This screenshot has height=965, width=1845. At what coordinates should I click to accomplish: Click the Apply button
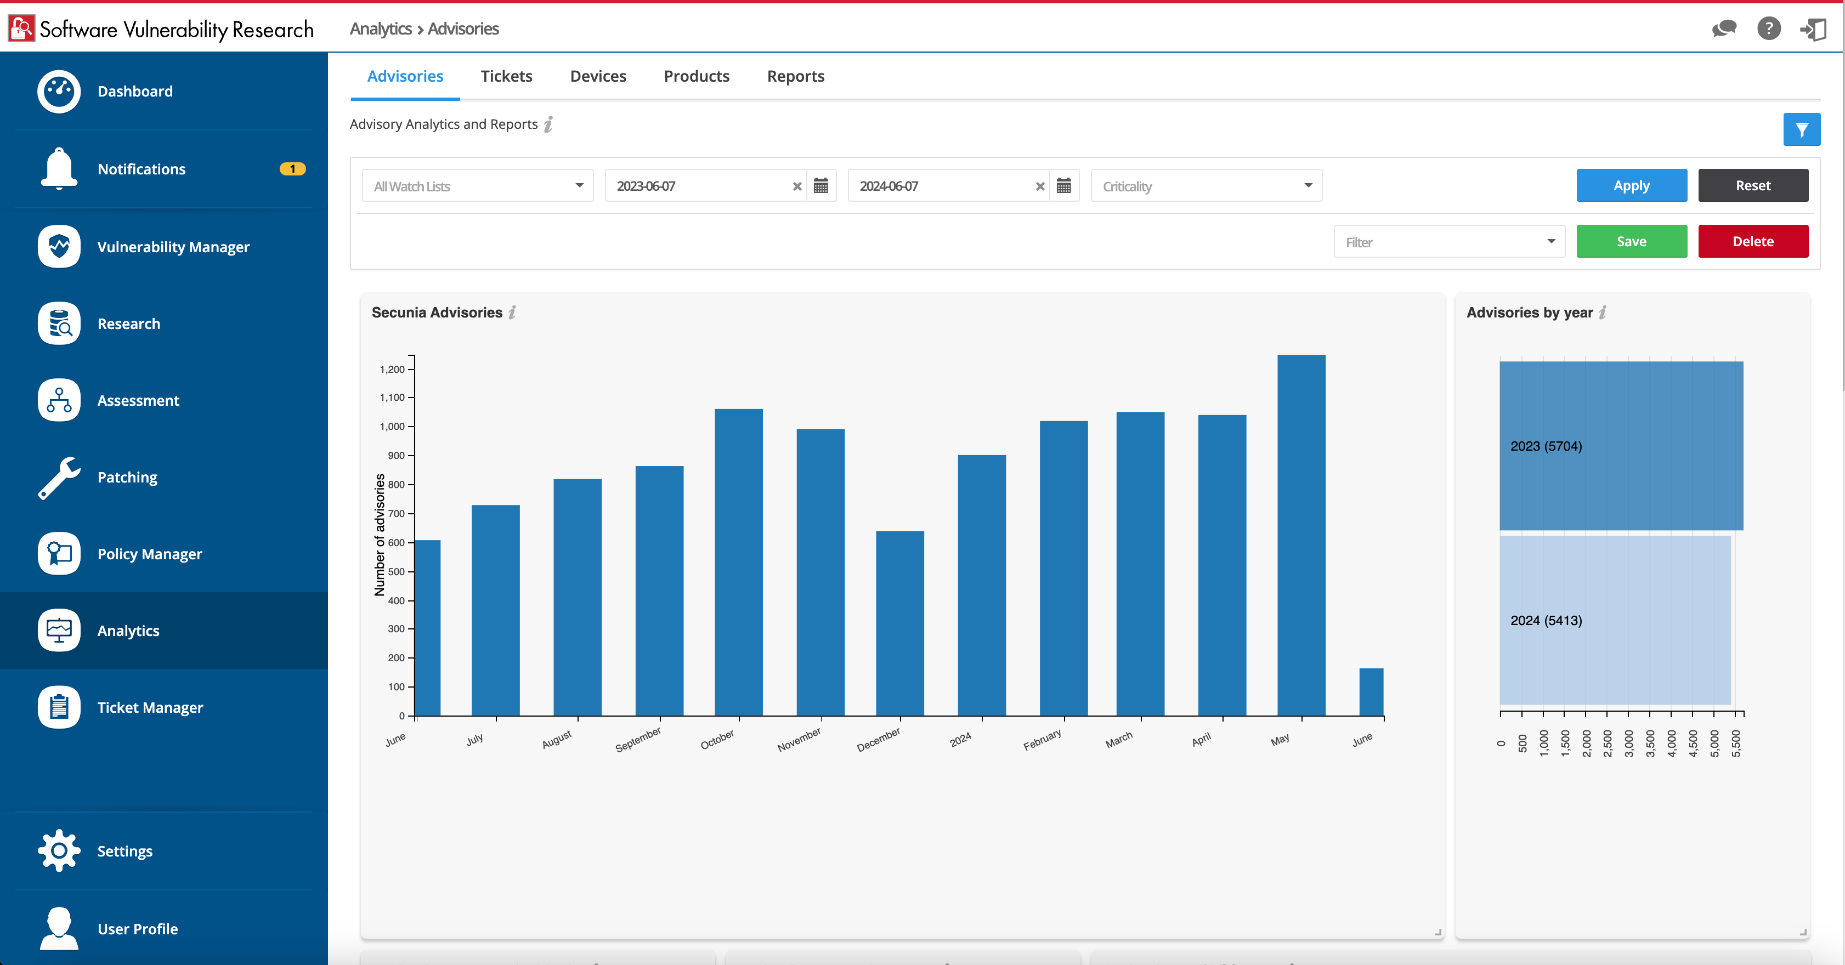click(1631, 185)
